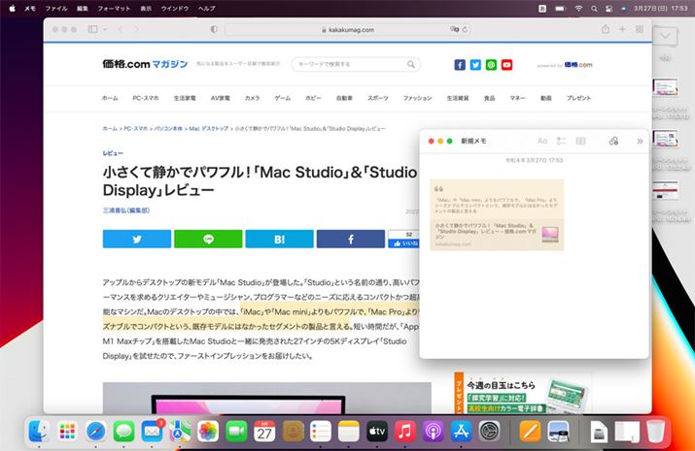Image resolution: width=695 pixels, height=451 pixels.
Task: Click the link icon in Quick Note toolbar
Action: pos(613,141)
